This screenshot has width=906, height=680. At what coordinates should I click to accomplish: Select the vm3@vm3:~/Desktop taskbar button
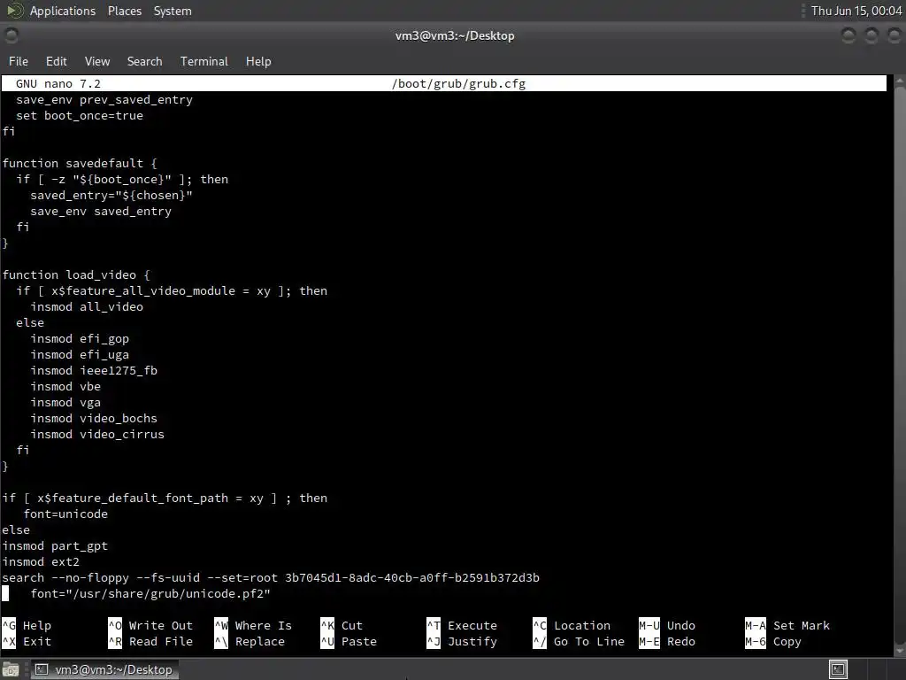(x=104, y=669)
